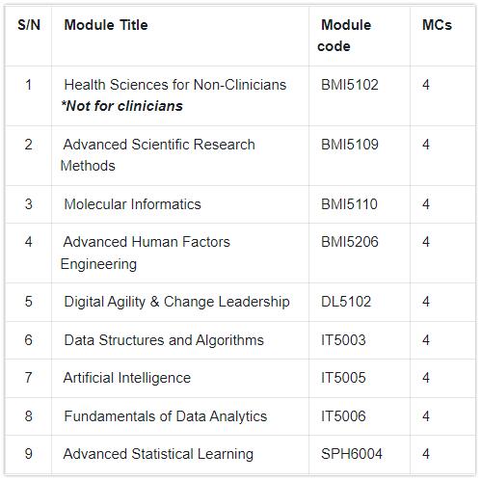Click the Not for clinicians note
The width and height of the screenshot is (481, 481).
point(121,106)
